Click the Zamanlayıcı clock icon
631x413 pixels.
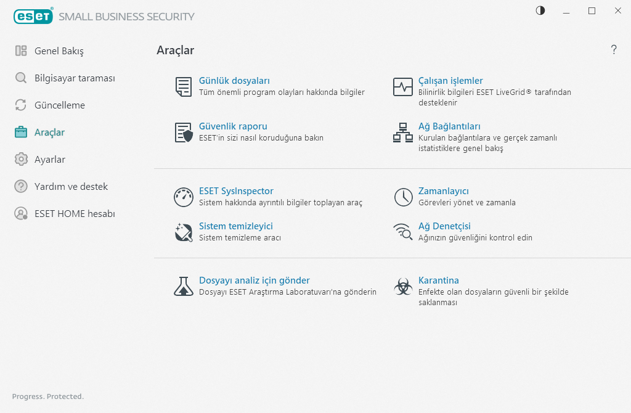[x=403, y=197]
